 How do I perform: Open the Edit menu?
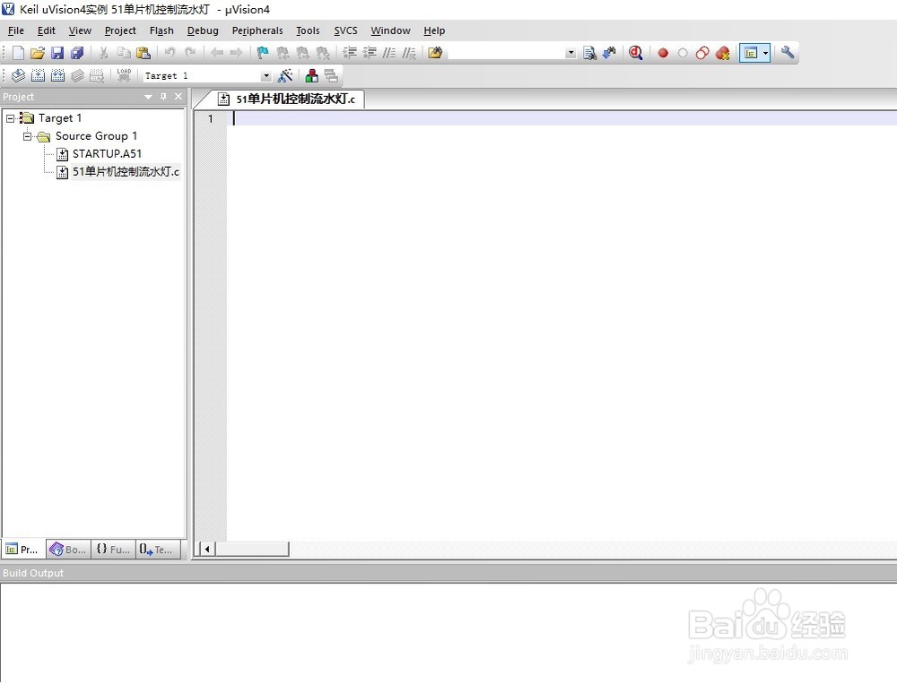tap(47, 30)
